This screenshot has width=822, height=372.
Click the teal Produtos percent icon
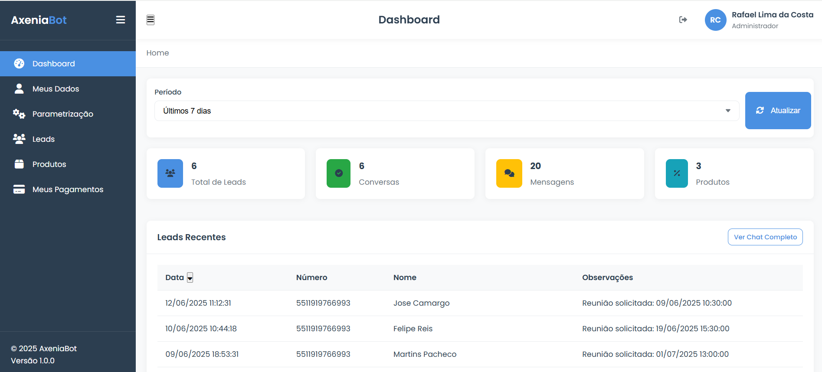point(677,173)
